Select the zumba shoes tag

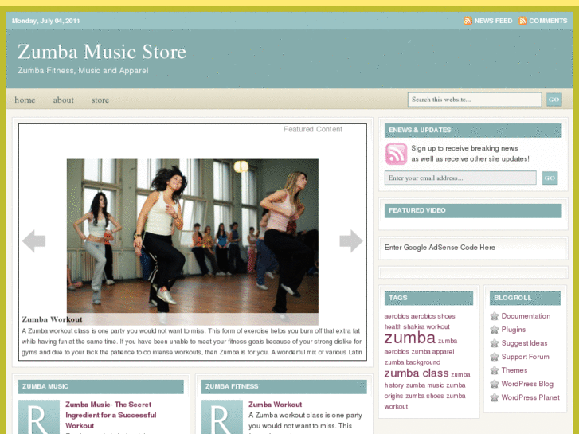point(424,396)
